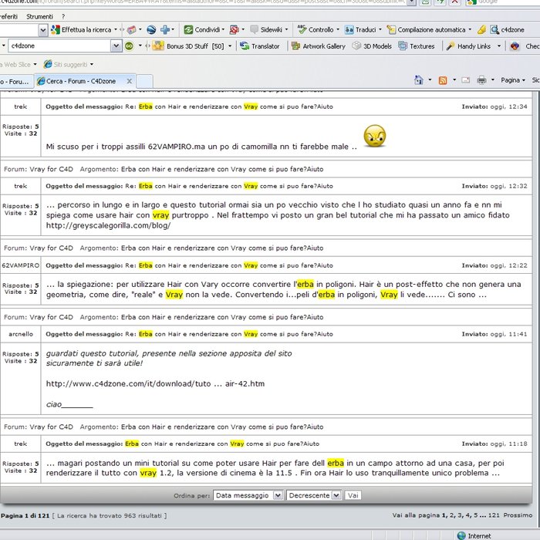
Task: Open the Preferiti menu
Action: coord(8,16)
